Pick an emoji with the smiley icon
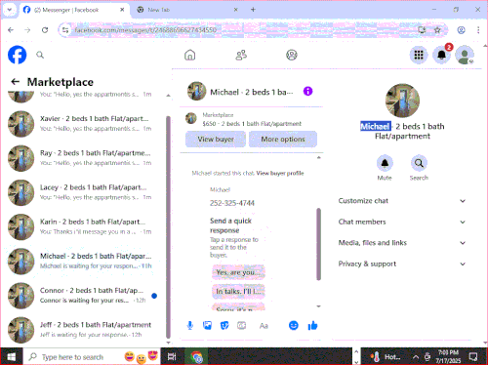488x365 pixels. click(294, 325)
